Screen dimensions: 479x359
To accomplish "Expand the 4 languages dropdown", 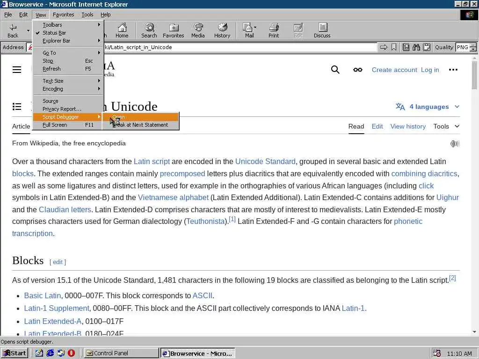I will 428,107.
